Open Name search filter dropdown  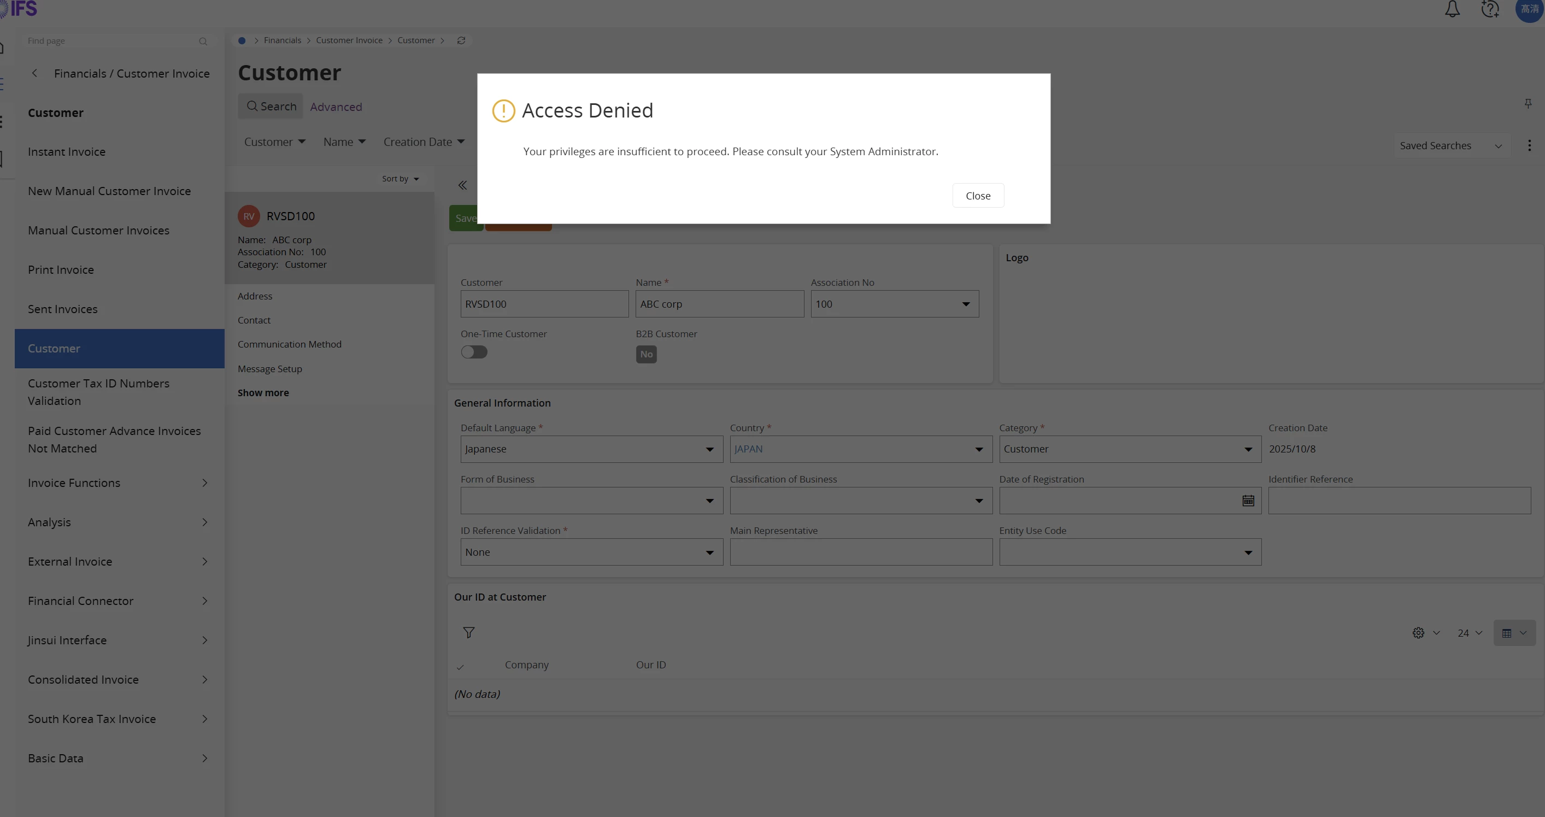click(344, 142)
